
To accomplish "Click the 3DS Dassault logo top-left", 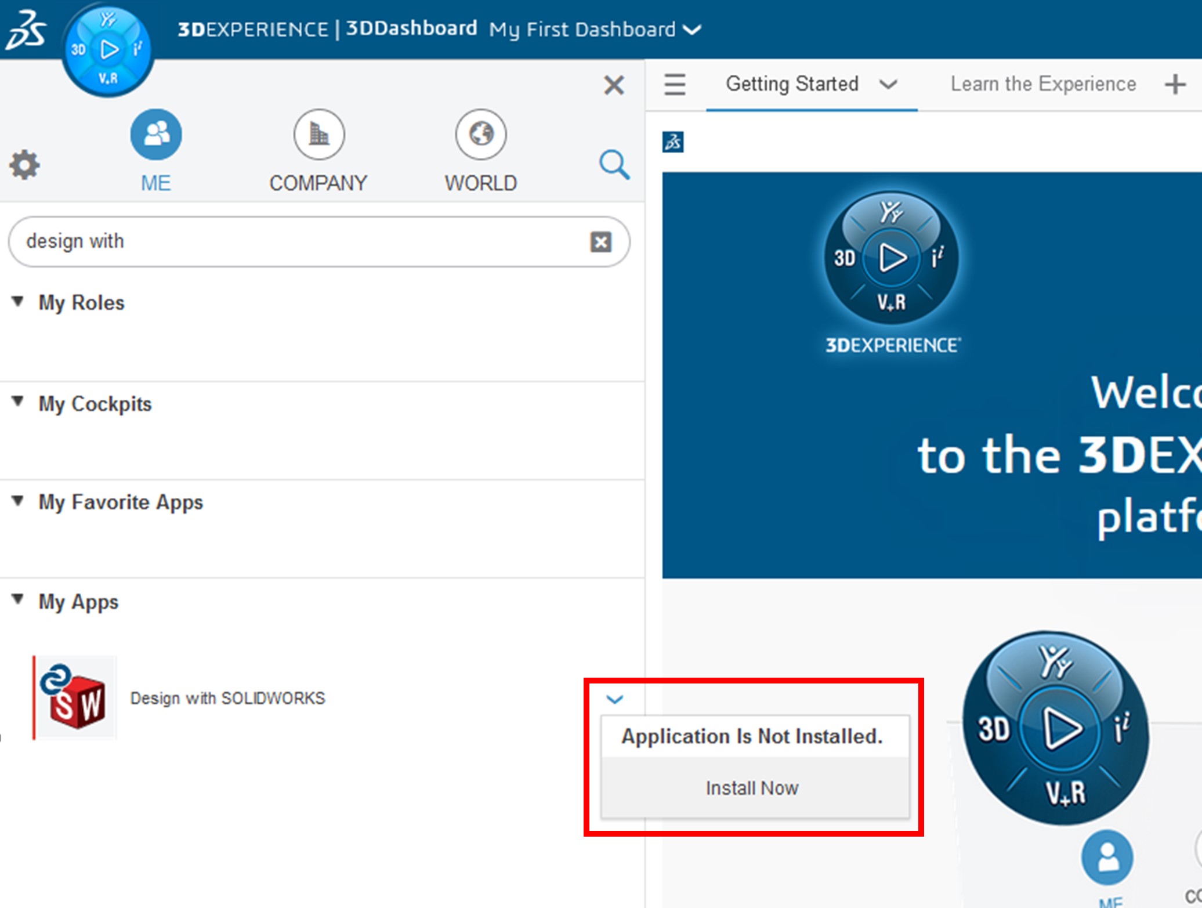I will [x=26, y=30].
